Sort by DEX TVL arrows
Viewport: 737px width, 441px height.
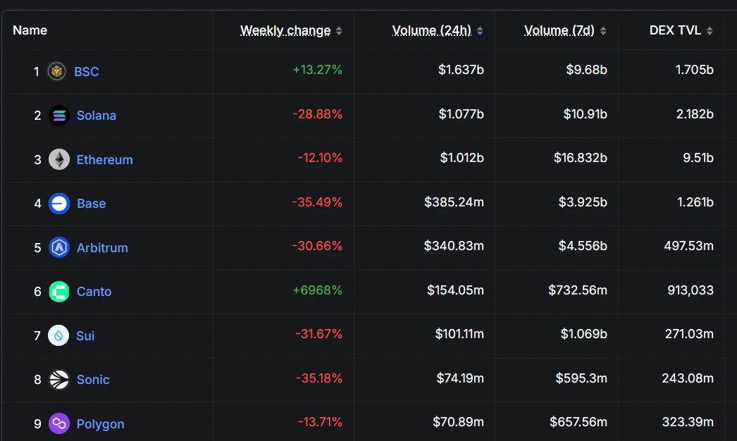pyautogui.click(x=710, y=31)
